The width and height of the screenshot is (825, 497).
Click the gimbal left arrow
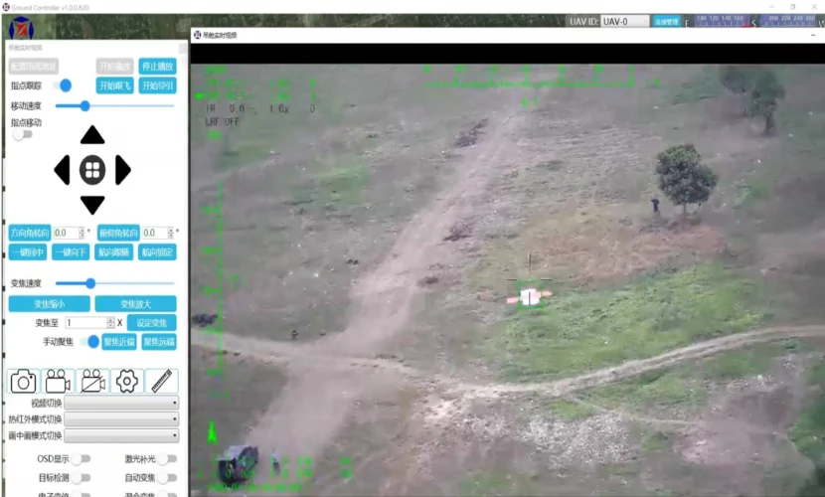coord(62,170)
